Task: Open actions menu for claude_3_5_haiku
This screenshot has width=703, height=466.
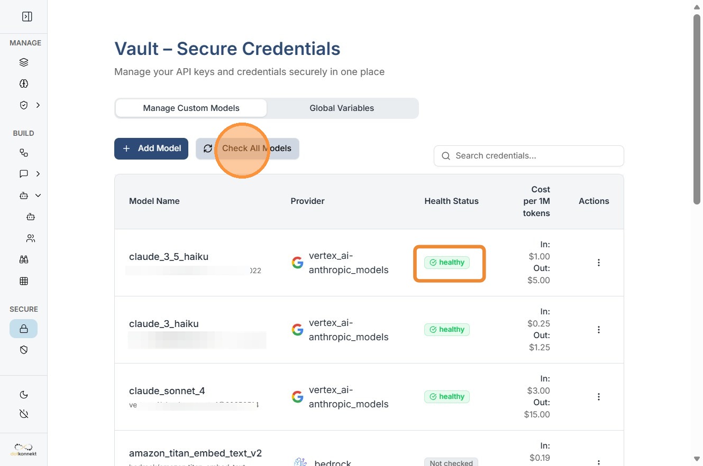Action: [x=599, y=263]
